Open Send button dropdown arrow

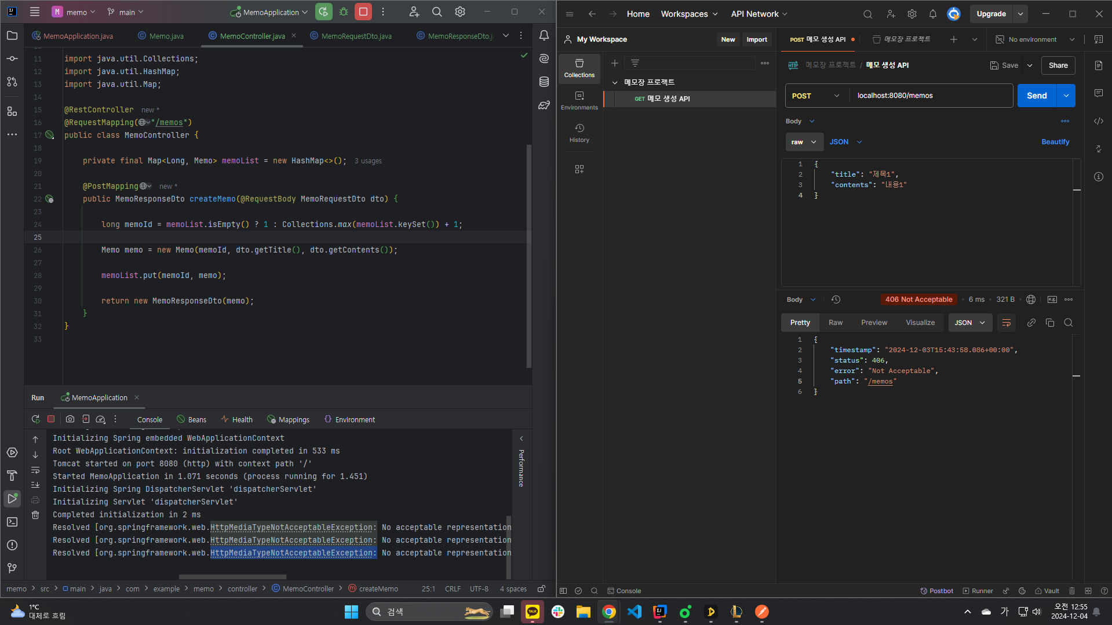coord(1066,96)
